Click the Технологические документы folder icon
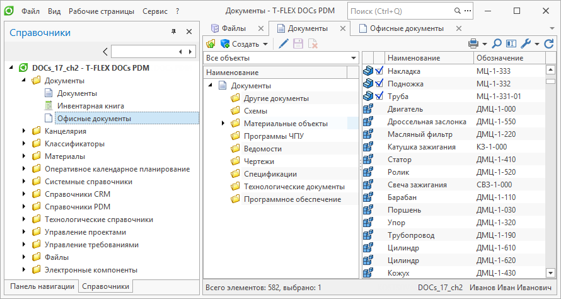The width and height of the screenshot is (561, 299). tap(235, 187)
